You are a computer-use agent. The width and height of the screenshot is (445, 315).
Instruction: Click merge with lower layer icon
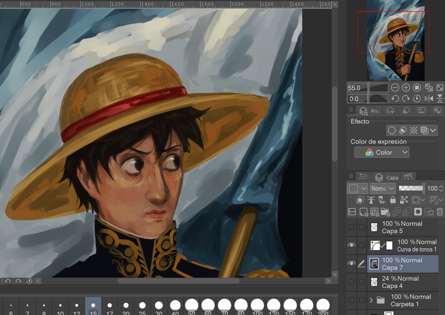pos(407,212)
